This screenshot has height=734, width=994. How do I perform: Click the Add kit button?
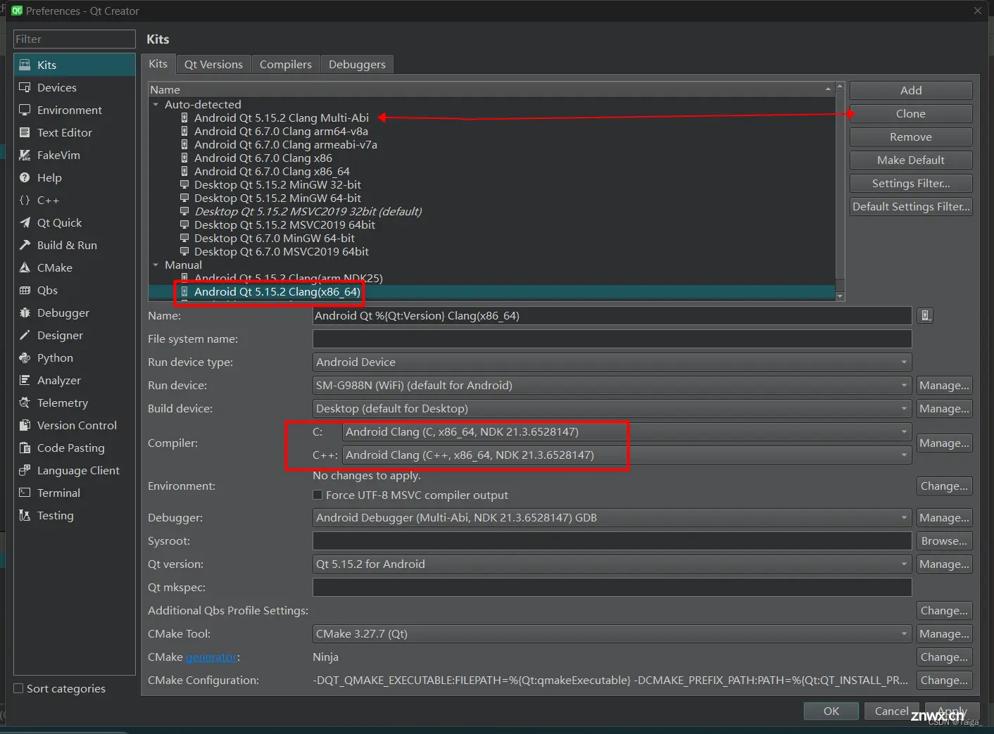click(911, 90)
